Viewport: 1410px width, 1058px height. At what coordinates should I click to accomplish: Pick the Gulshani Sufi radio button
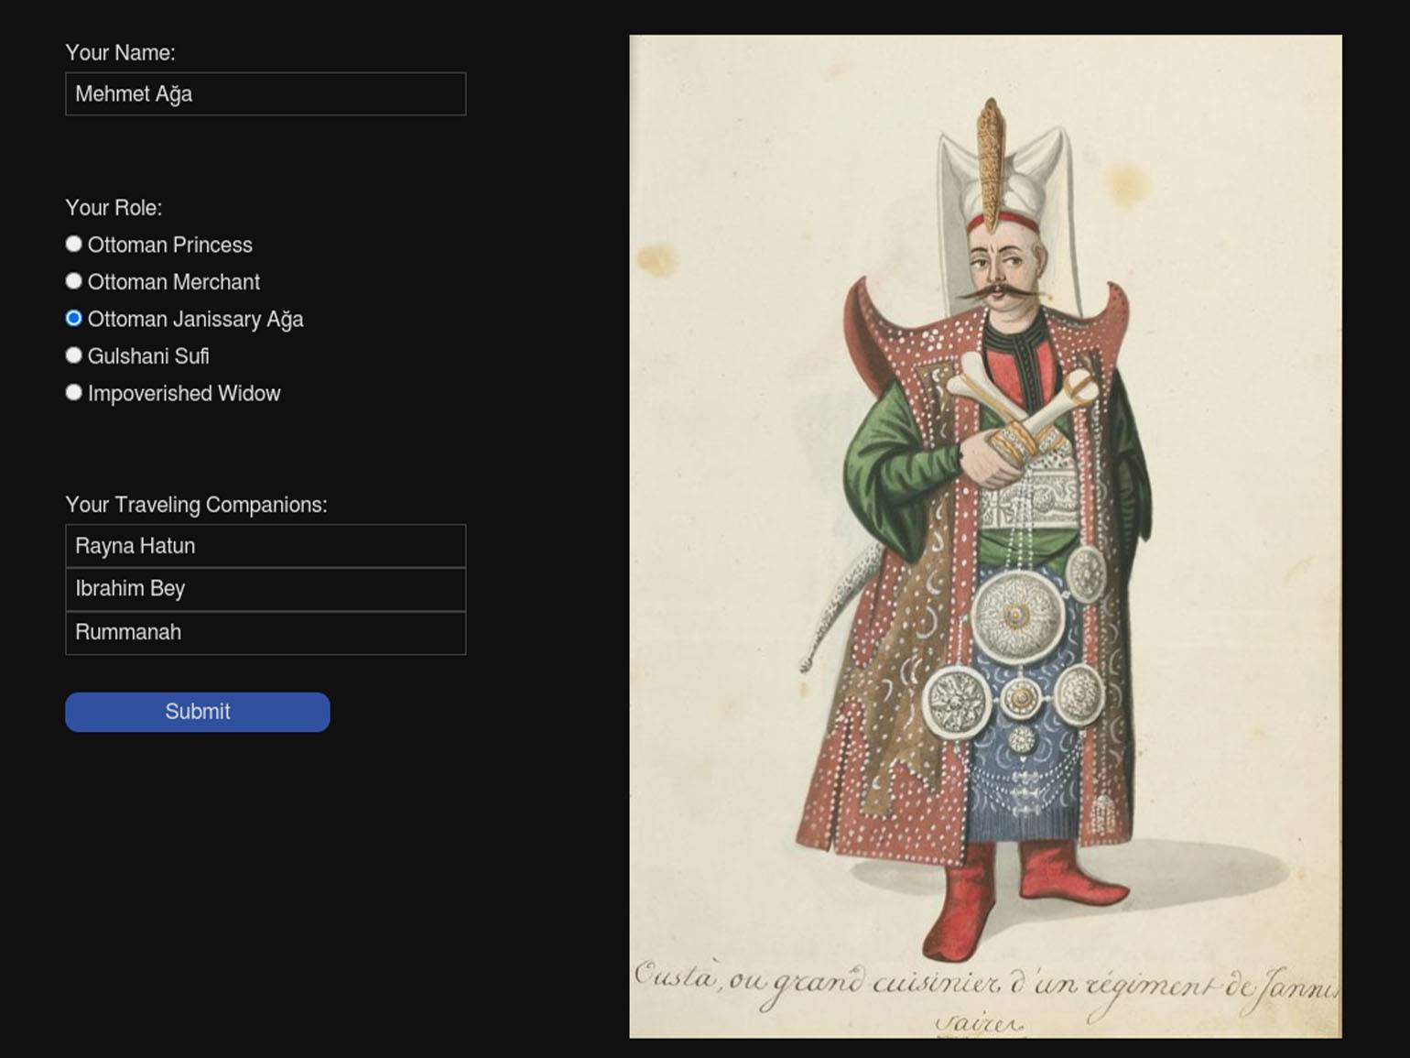74,355
